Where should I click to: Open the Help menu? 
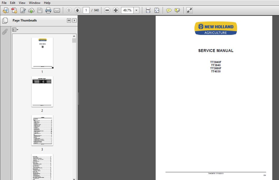click(47, 3)
